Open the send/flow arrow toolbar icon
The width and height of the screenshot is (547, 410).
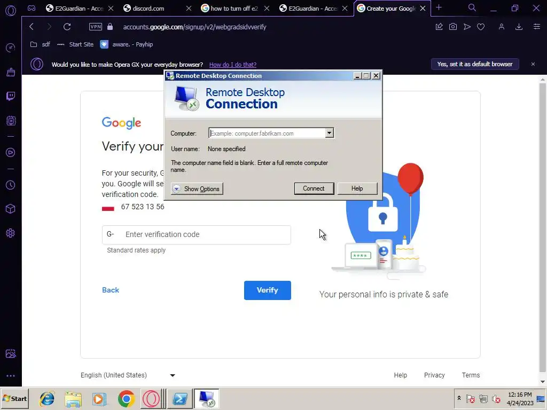click(x=467, y=27)
